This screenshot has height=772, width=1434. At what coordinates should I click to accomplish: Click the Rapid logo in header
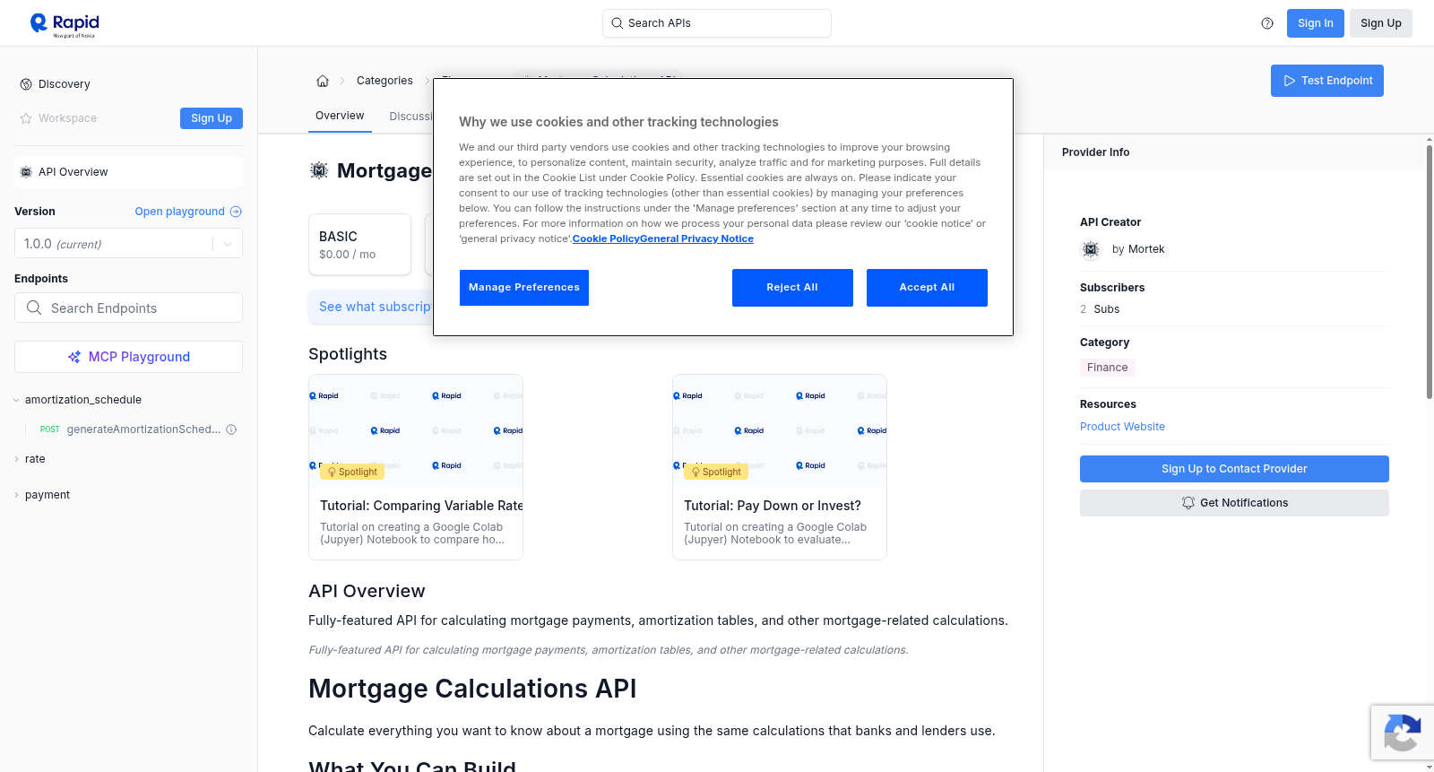pos(65,24)
